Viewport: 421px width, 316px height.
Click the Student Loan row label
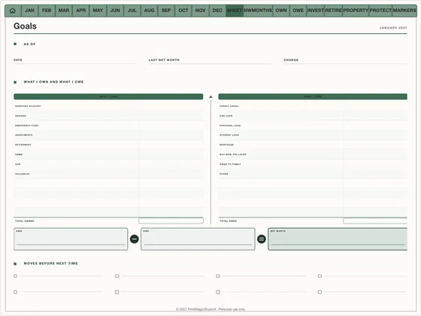pyautogui.click(x=229, y=135)
